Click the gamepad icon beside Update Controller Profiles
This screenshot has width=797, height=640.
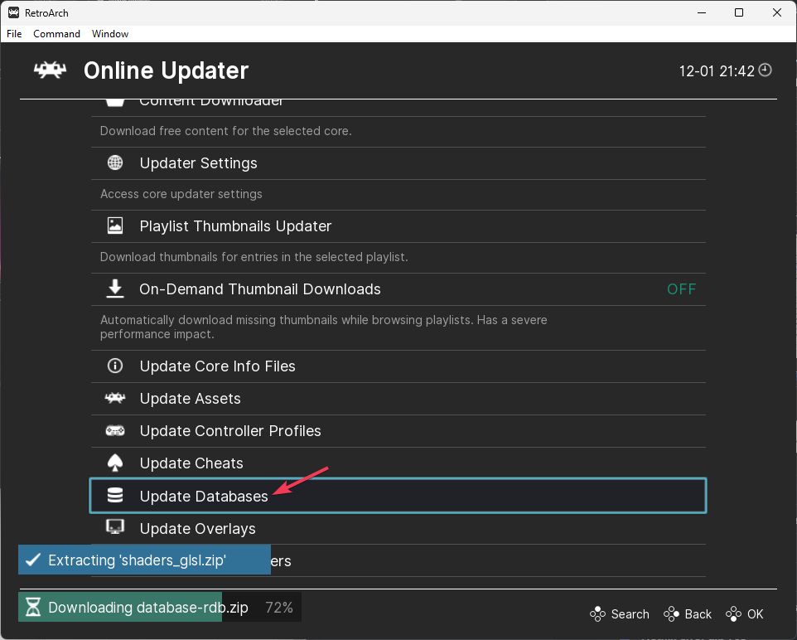115,431
